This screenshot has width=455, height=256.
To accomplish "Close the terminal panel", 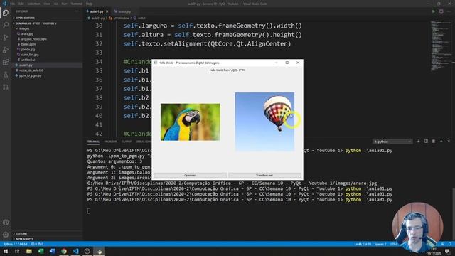I will (449, 142).
